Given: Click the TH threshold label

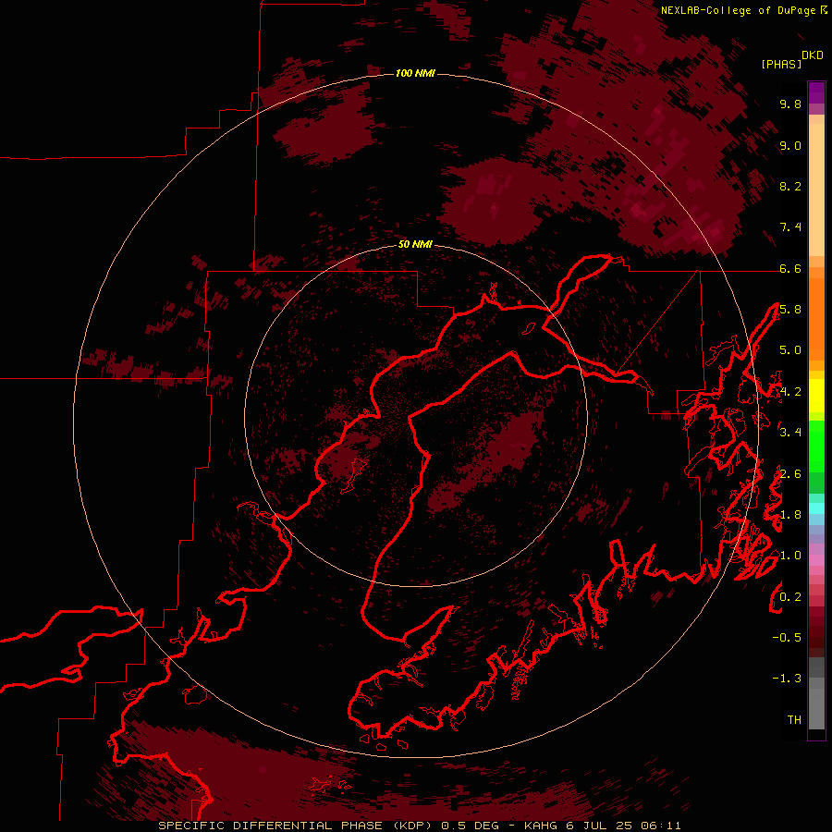Looking at the screenshot, I should (794, 720).
